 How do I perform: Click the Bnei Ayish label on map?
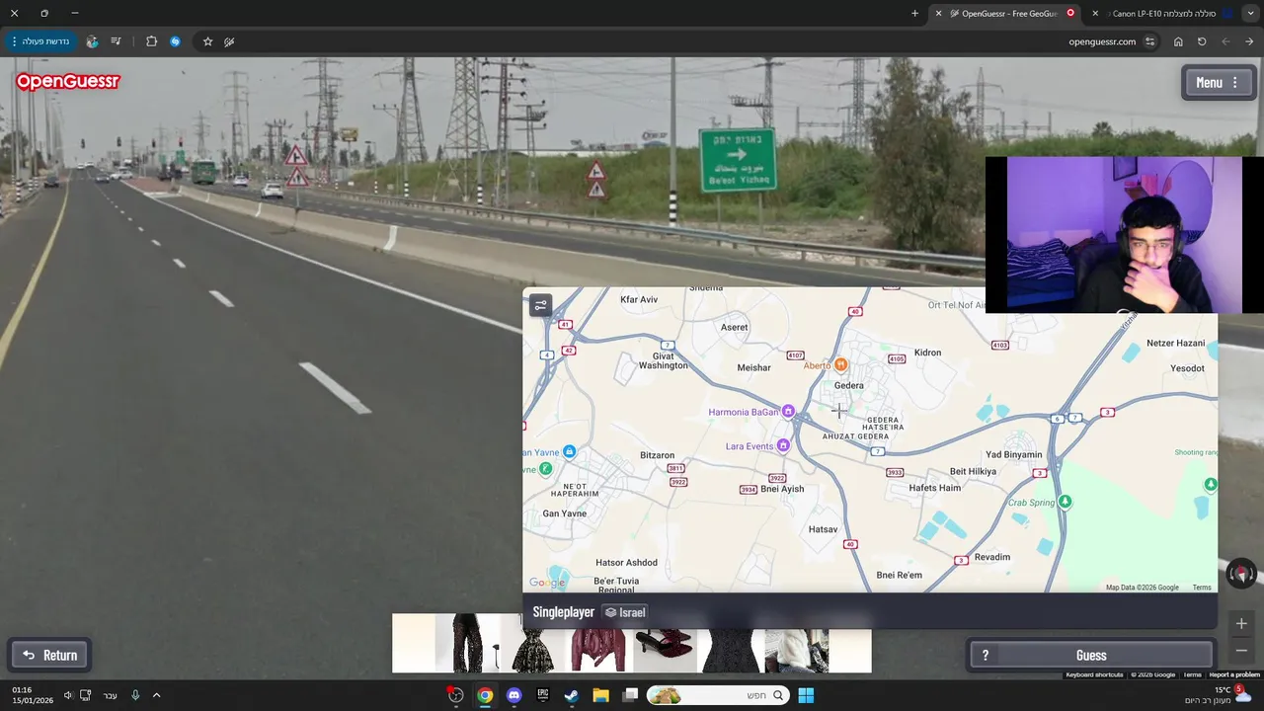[x=782, y=489]
